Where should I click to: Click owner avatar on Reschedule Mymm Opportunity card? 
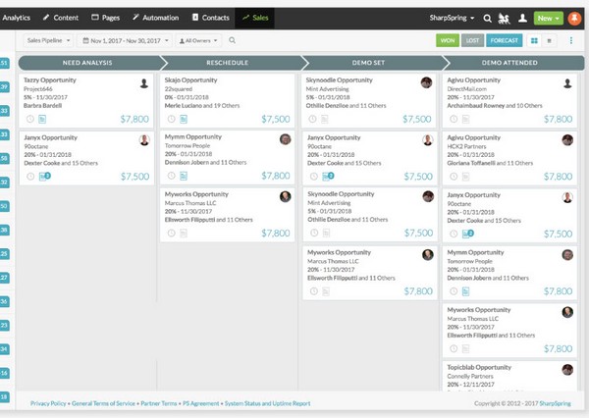point(286,139)
